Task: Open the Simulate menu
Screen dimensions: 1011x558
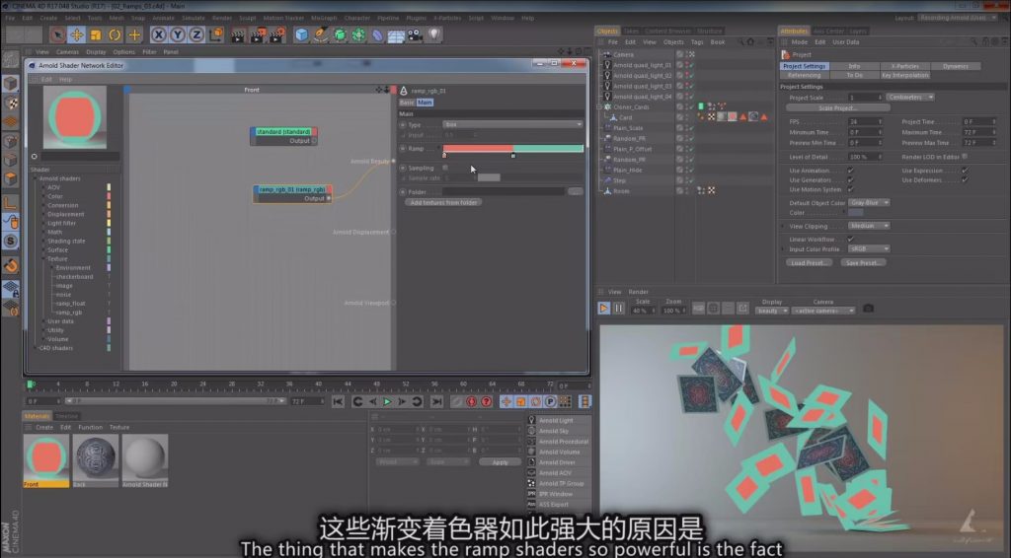Action: pyautogui.click(x=193, y=18)
